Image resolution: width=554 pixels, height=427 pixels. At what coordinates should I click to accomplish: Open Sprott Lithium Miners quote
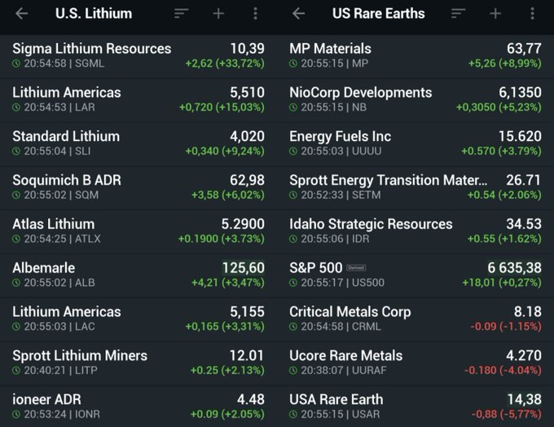pyautogui.click(x=138, y=363)
